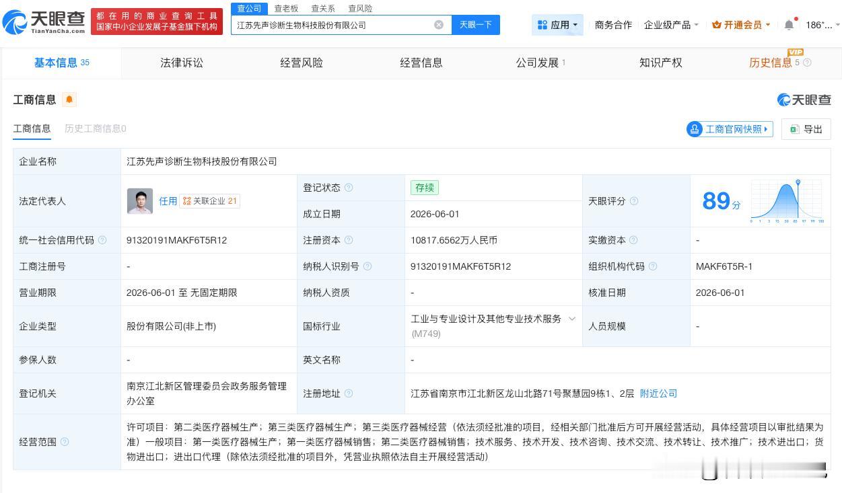Click the avatar icon on 工商官网快照
The width and height of the screenshot is (842, 493).
point(695,129)
